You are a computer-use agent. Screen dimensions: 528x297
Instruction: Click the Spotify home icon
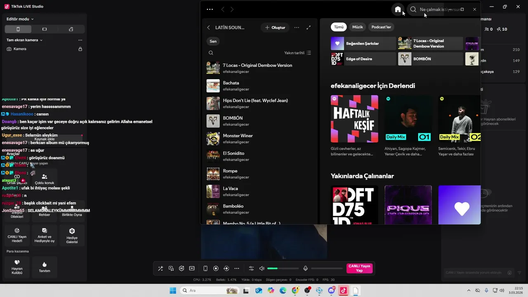point(398,9)
